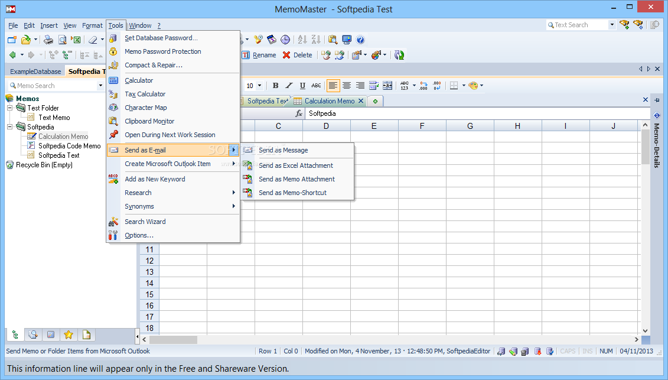Click the formula bar containing Softpedia

click(477, 113)
